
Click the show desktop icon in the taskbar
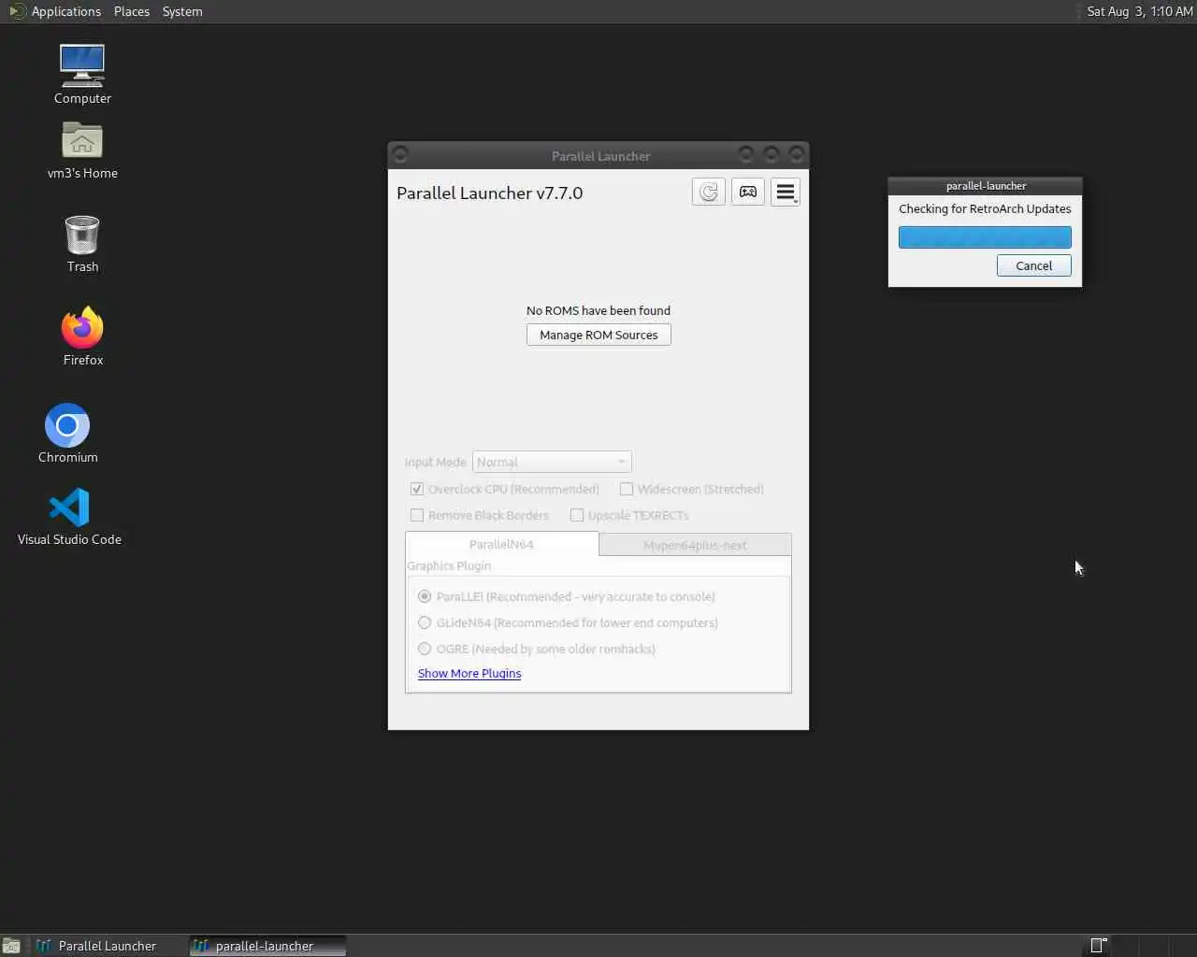(11, 946)
